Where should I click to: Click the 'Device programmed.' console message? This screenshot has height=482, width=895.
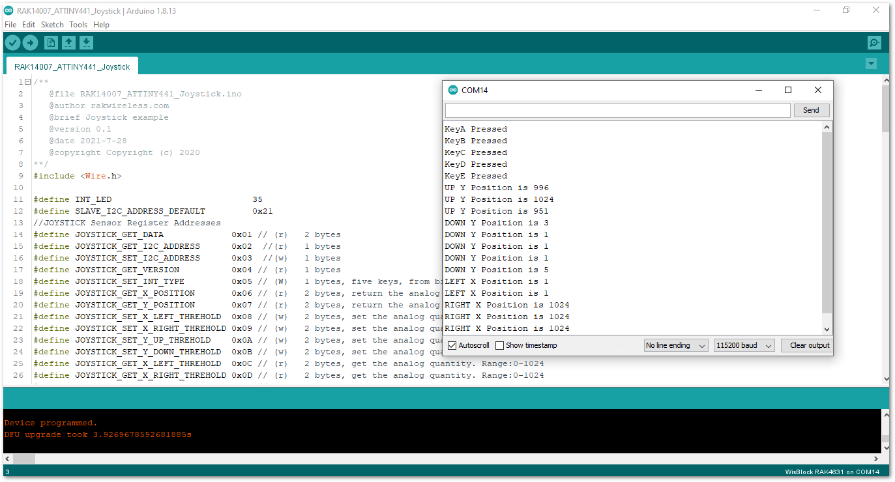pos(51,423)
